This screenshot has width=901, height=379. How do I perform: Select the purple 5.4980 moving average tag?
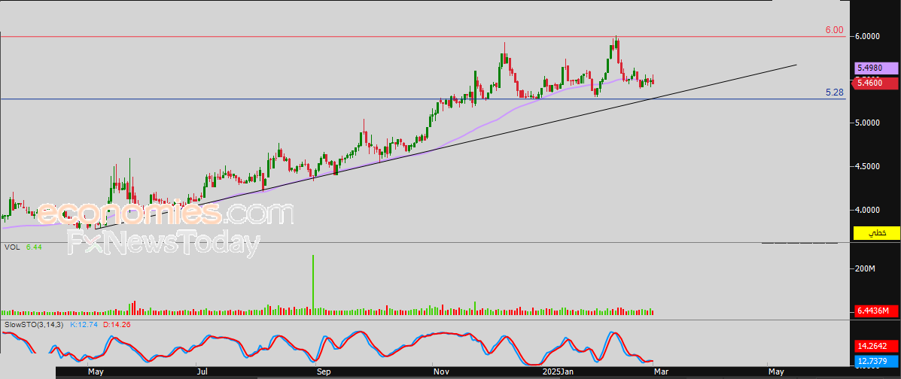[876, 68]
